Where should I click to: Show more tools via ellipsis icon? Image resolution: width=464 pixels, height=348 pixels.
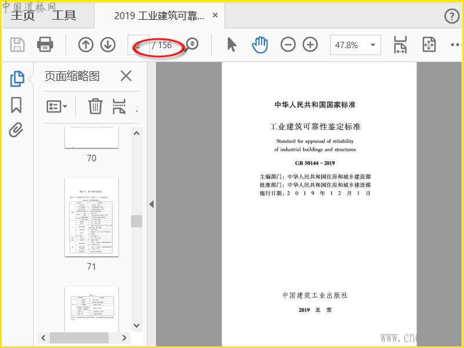[456, 45]
